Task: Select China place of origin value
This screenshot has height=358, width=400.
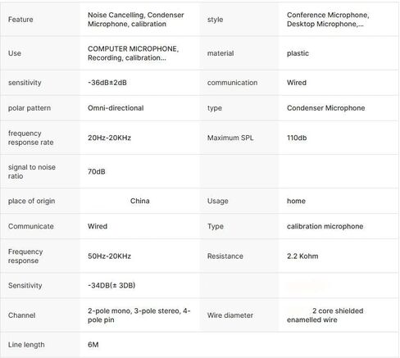Action: (x=140, y=201)
